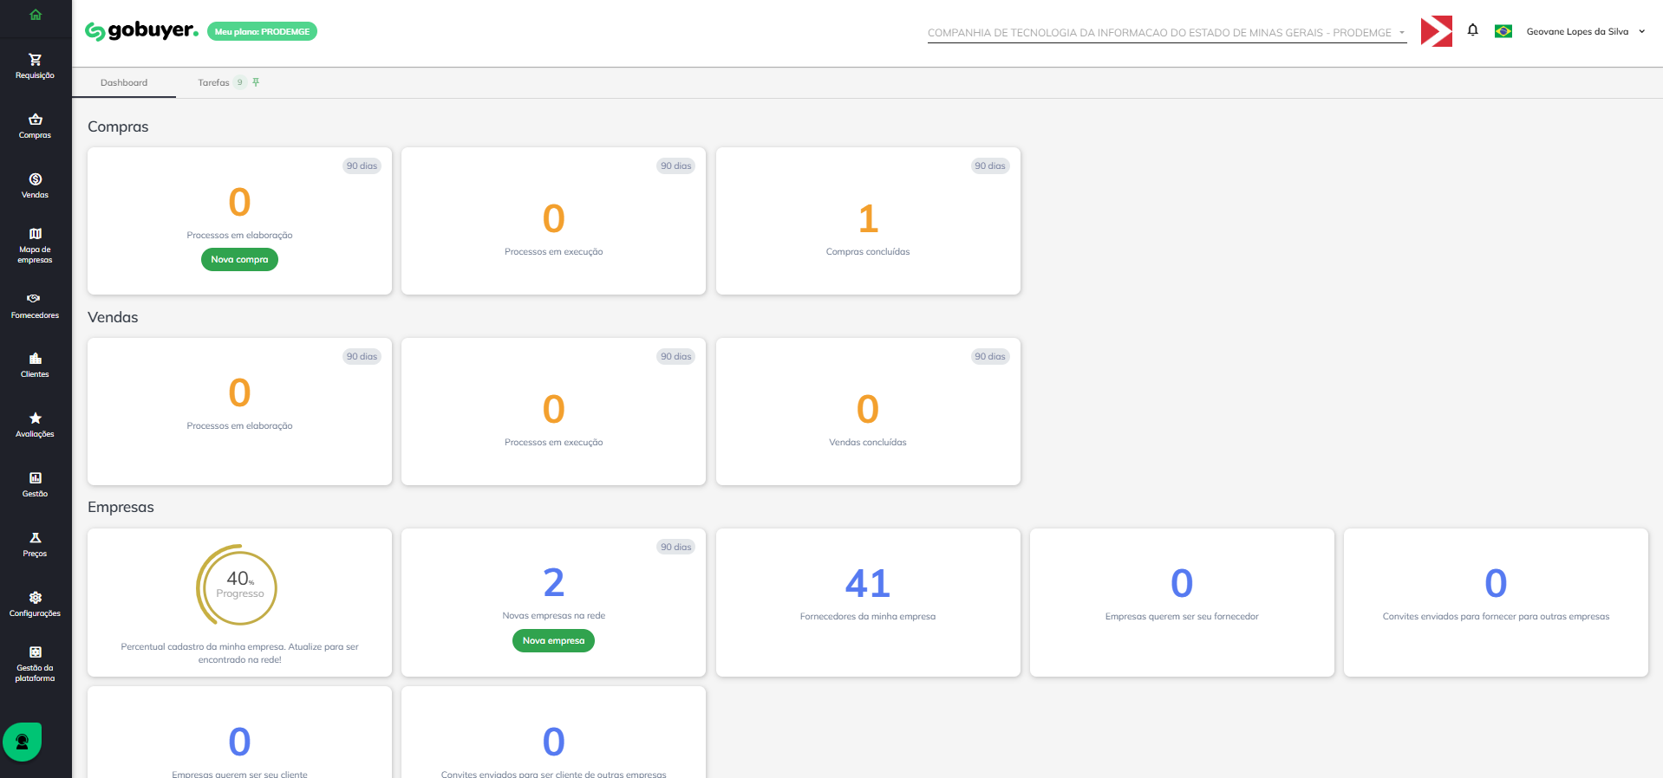
Task: Select the Dashboard tab
Action: pyautogui.click(x=124, y=83)
